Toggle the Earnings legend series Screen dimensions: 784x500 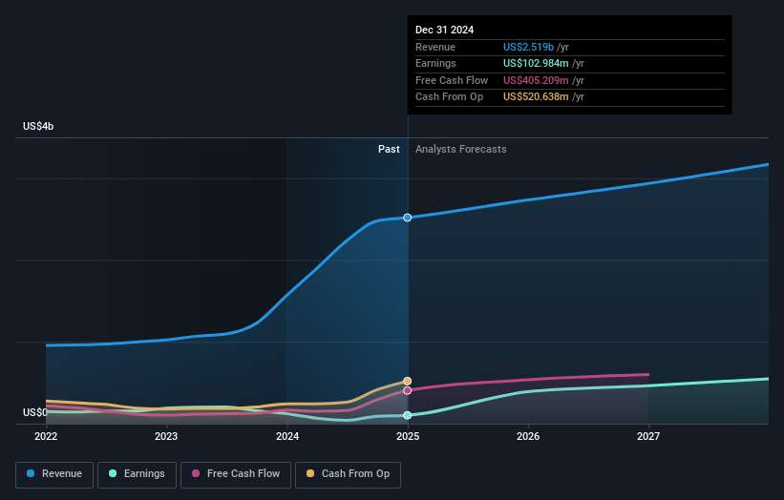coord(137,474)
